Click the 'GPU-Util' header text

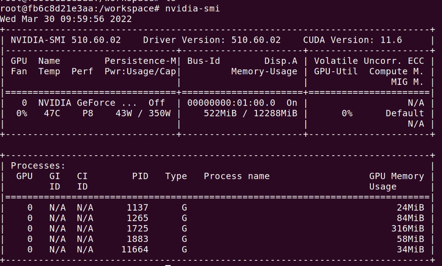[x=336, y=72]
